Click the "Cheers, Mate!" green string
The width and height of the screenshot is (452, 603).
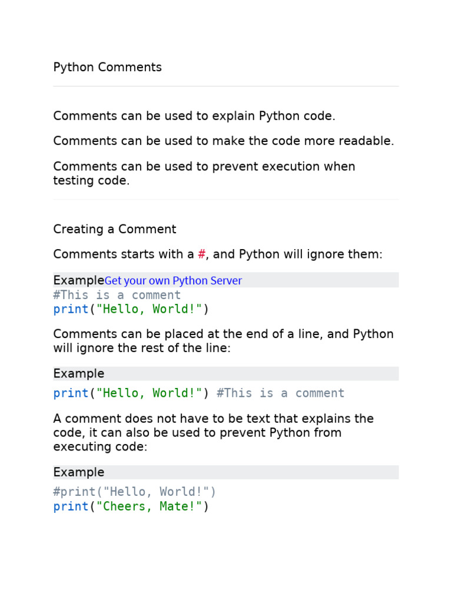[x=149, y=506]
